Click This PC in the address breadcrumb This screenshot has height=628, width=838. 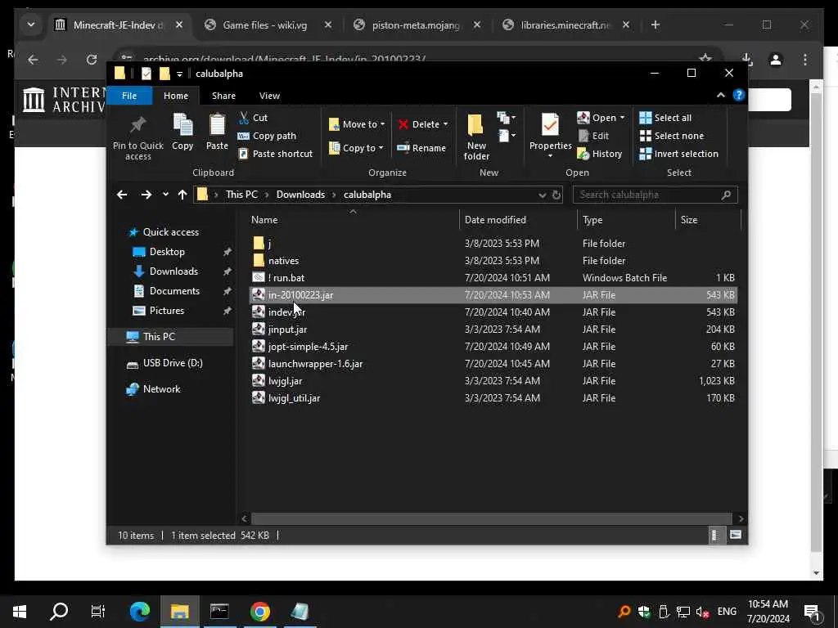click(241, 195)
